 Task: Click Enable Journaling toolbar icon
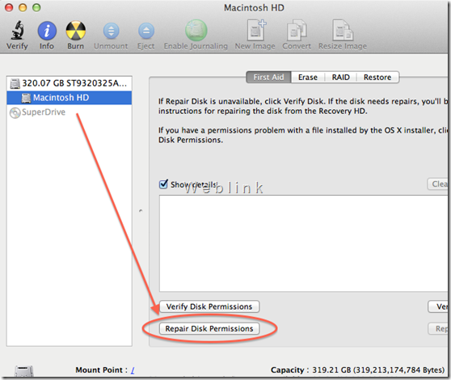tap(196, 30)
